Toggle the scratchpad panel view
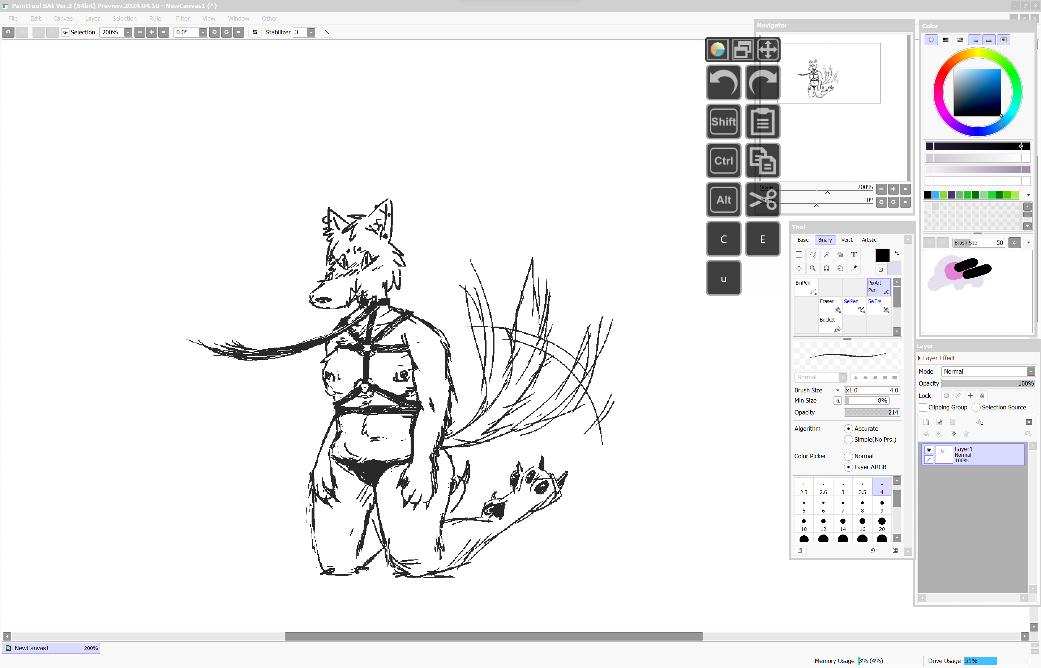The image size is (1041, 668). (1004, 40)
